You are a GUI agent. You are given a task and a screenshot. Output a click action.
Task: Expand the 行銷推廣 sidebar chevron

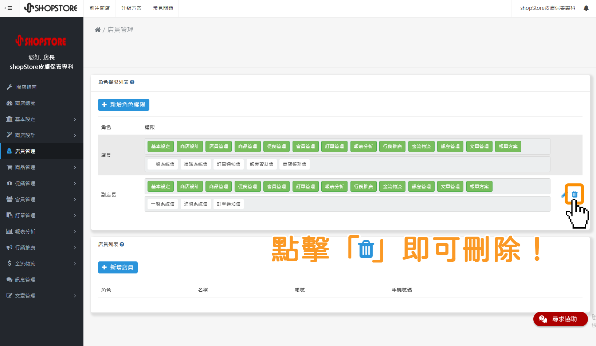[x=75, y=248]
